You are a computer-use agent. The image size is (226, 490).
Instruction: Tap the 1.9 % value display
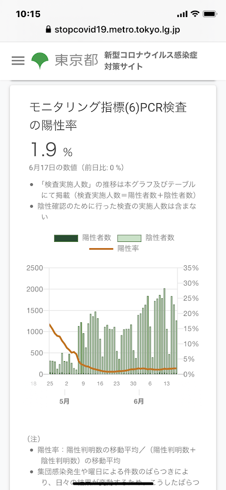click(x=51, y=149)
